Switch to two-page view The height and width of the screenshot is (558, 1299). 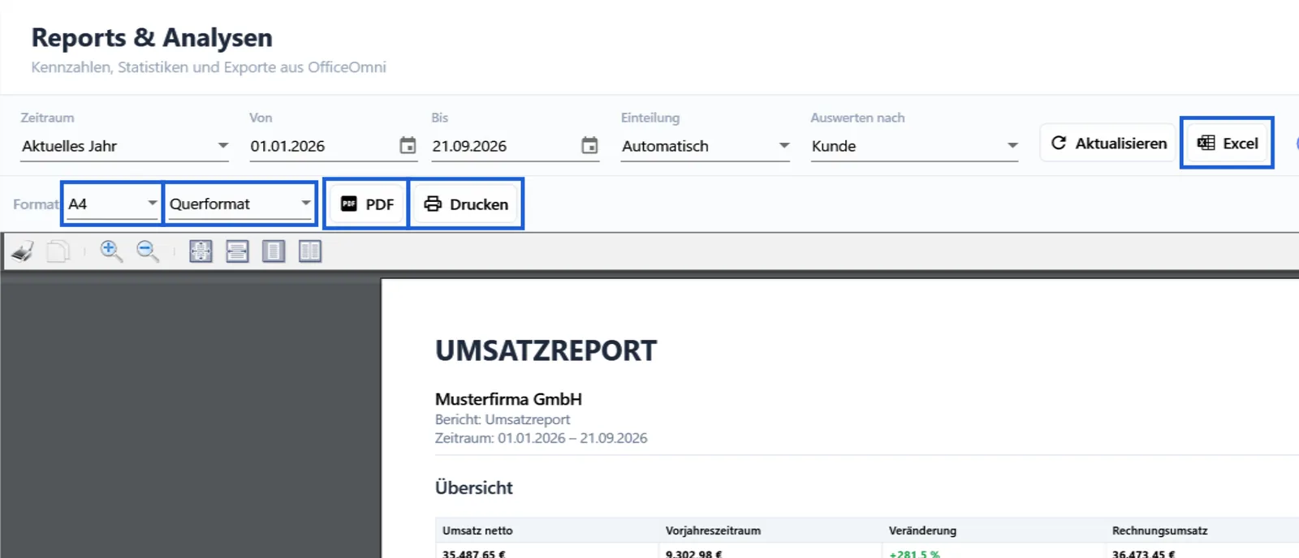click(310, 252)
